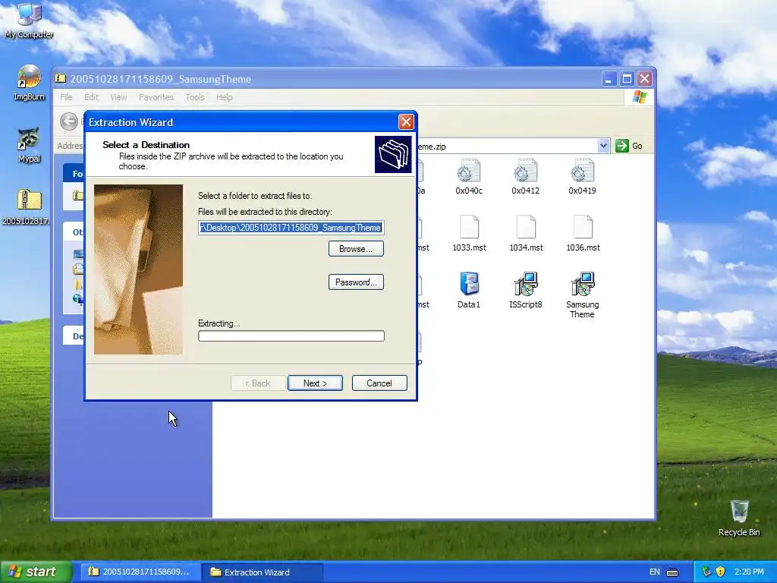Viewport: 777px width, 583px height.
Task: Select the Samsung Theme installer file
Action: point(582,295)
